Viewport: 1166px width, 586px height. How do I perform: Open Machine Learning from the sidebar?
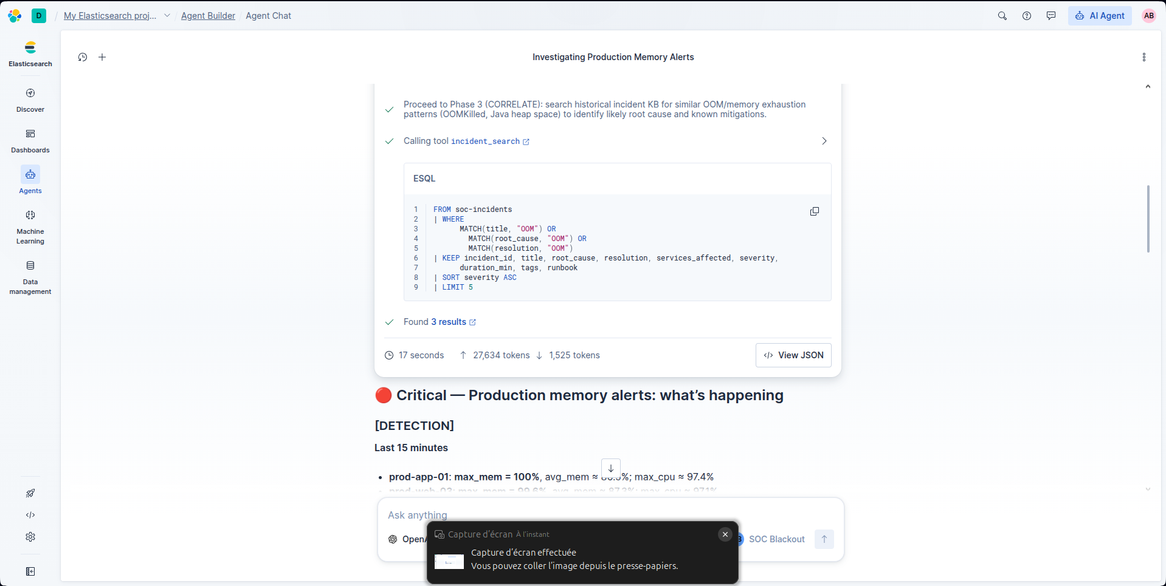click(30, 227)
